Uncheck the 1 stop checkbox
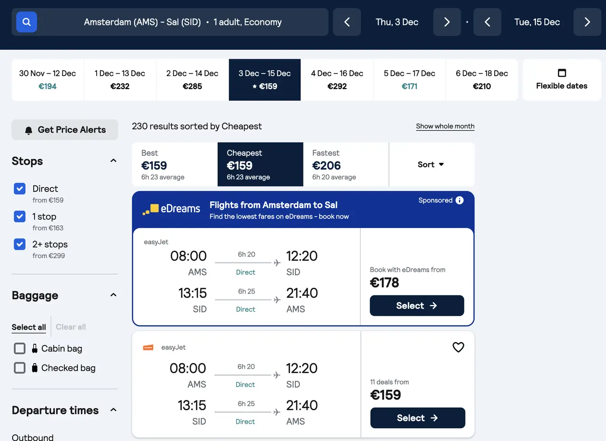Viewport: 606px width, 441px height. tap(19, 216)
